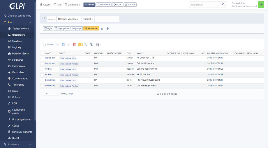Open Baies in the sidebar
268x148 pixels.
(15, 91)
